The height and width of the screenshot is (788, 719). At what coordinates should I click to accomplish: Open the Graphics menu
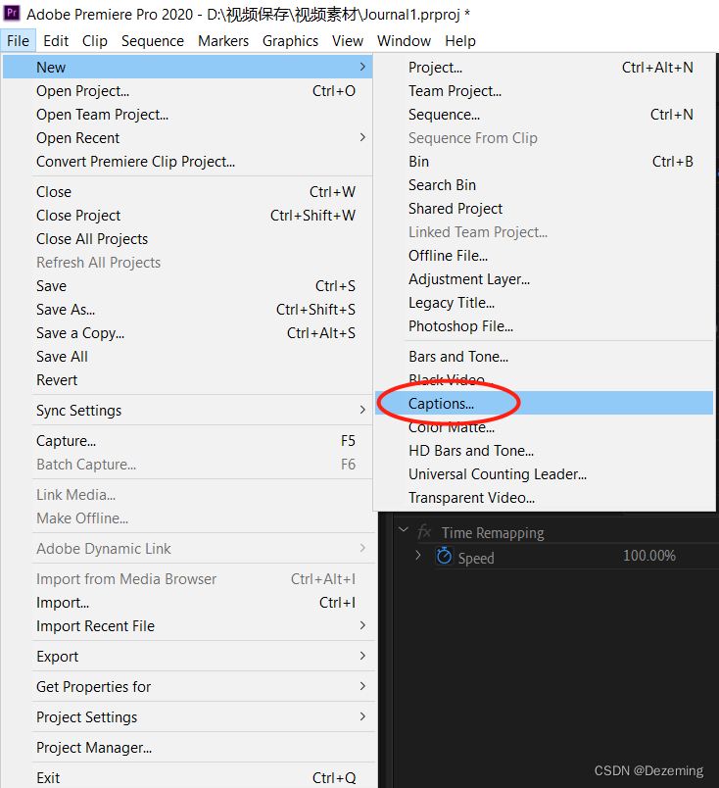(290, 41)
